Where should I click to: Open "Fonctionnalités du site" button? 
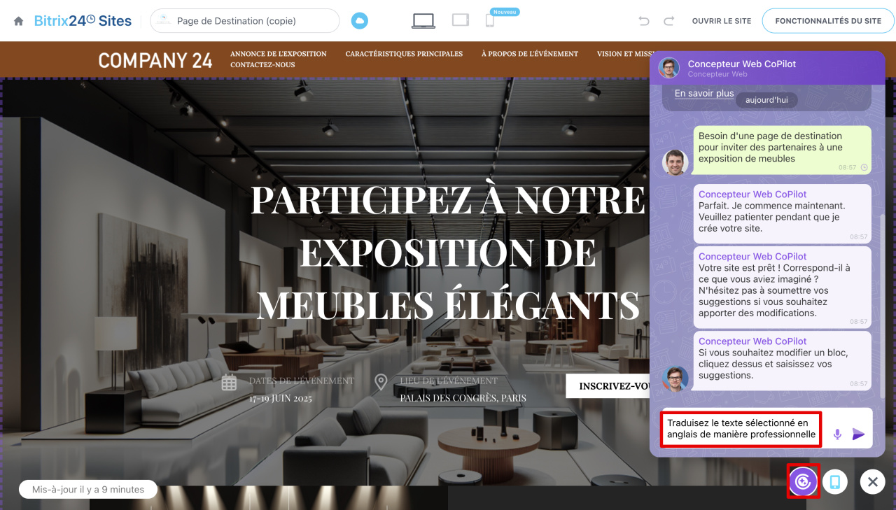click(828, 21)
